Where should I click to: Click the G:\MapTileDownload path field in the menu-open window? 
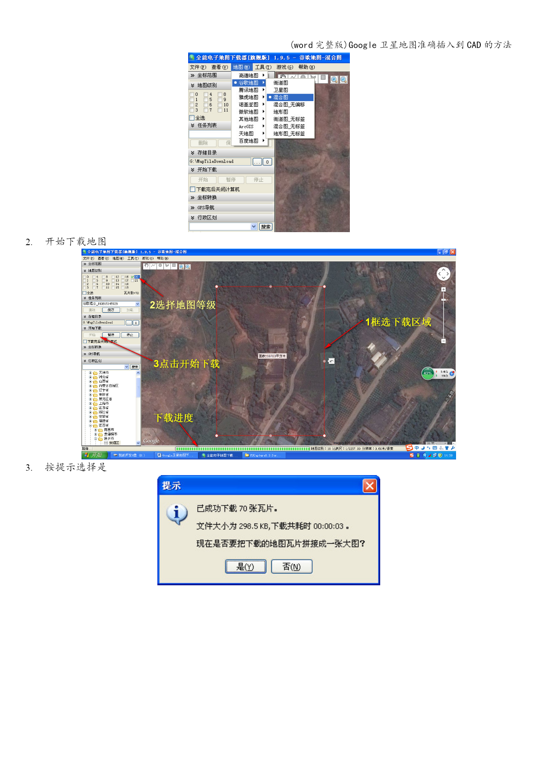(220, 161)
